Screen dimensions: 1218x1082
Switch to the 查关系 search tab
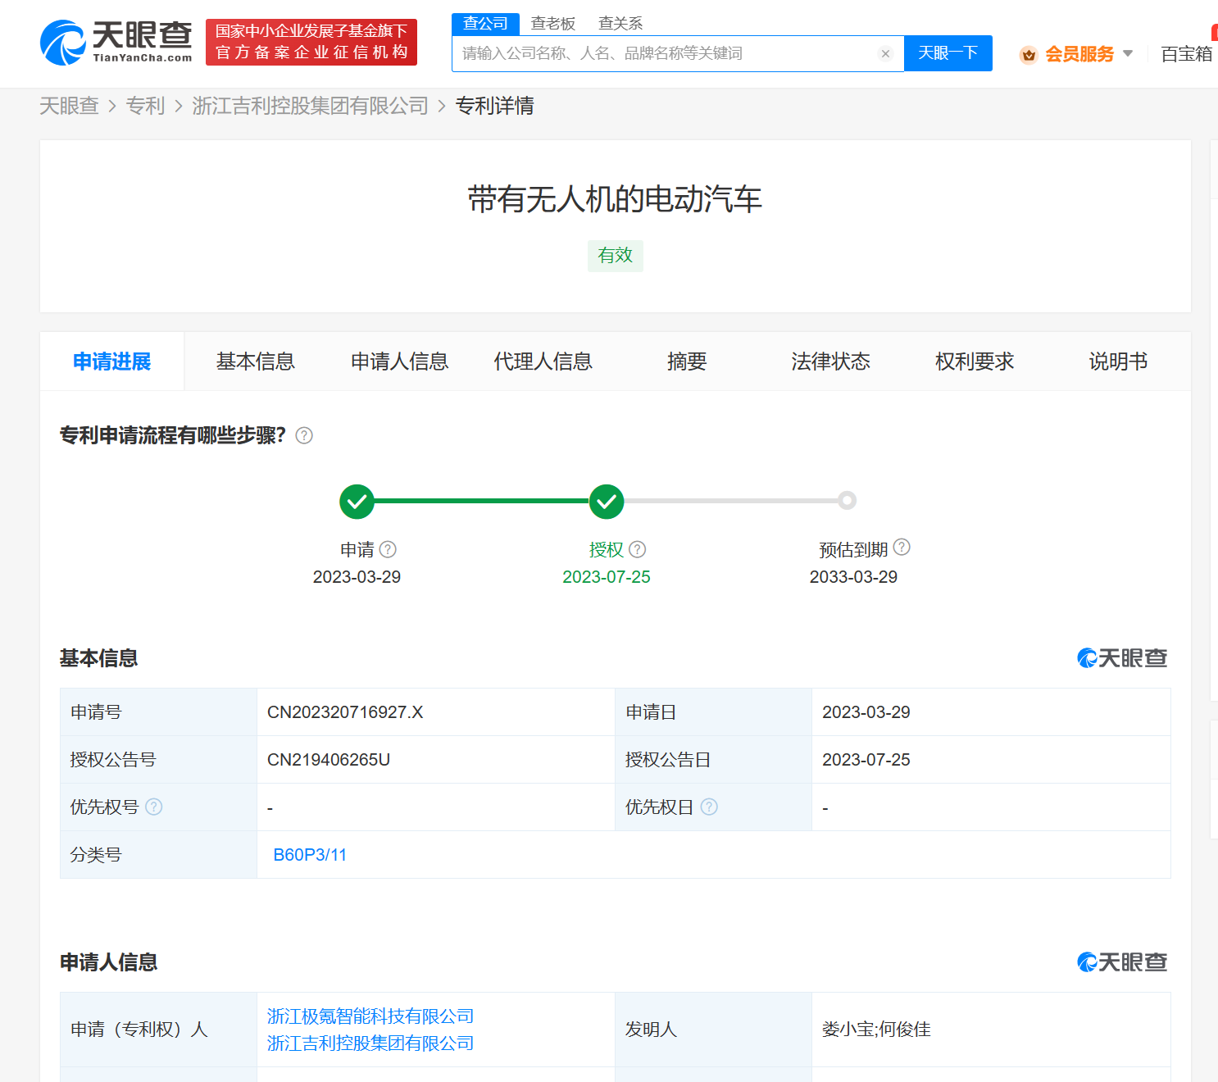pos(620,24)
